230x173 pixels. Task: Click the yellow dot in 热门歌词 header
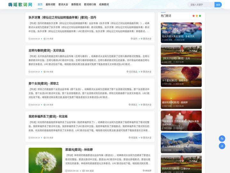[197, 16]
